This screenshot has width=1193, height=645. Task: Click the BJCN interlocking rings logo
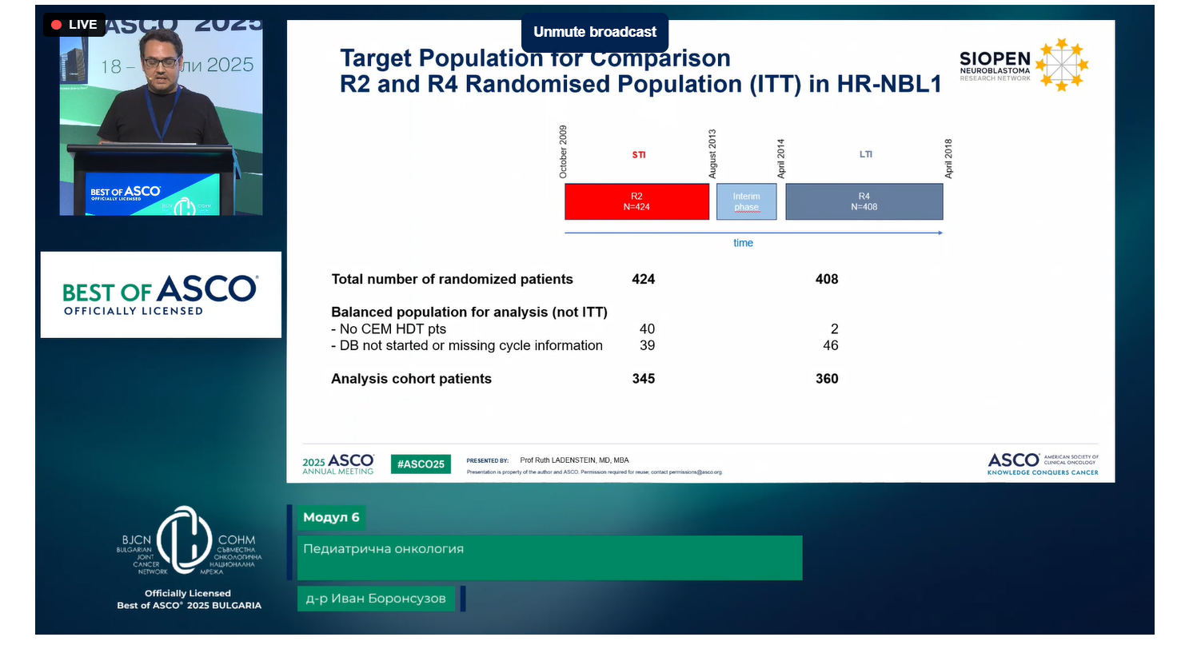pyautogui.click(x=184, y=541)
